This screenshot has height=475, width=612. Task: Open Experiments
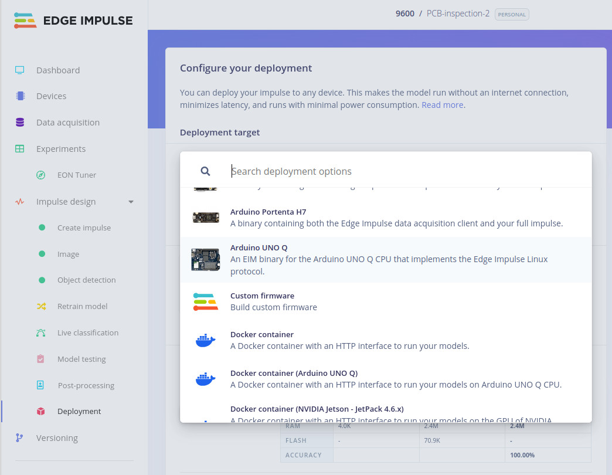pos(61,149)
